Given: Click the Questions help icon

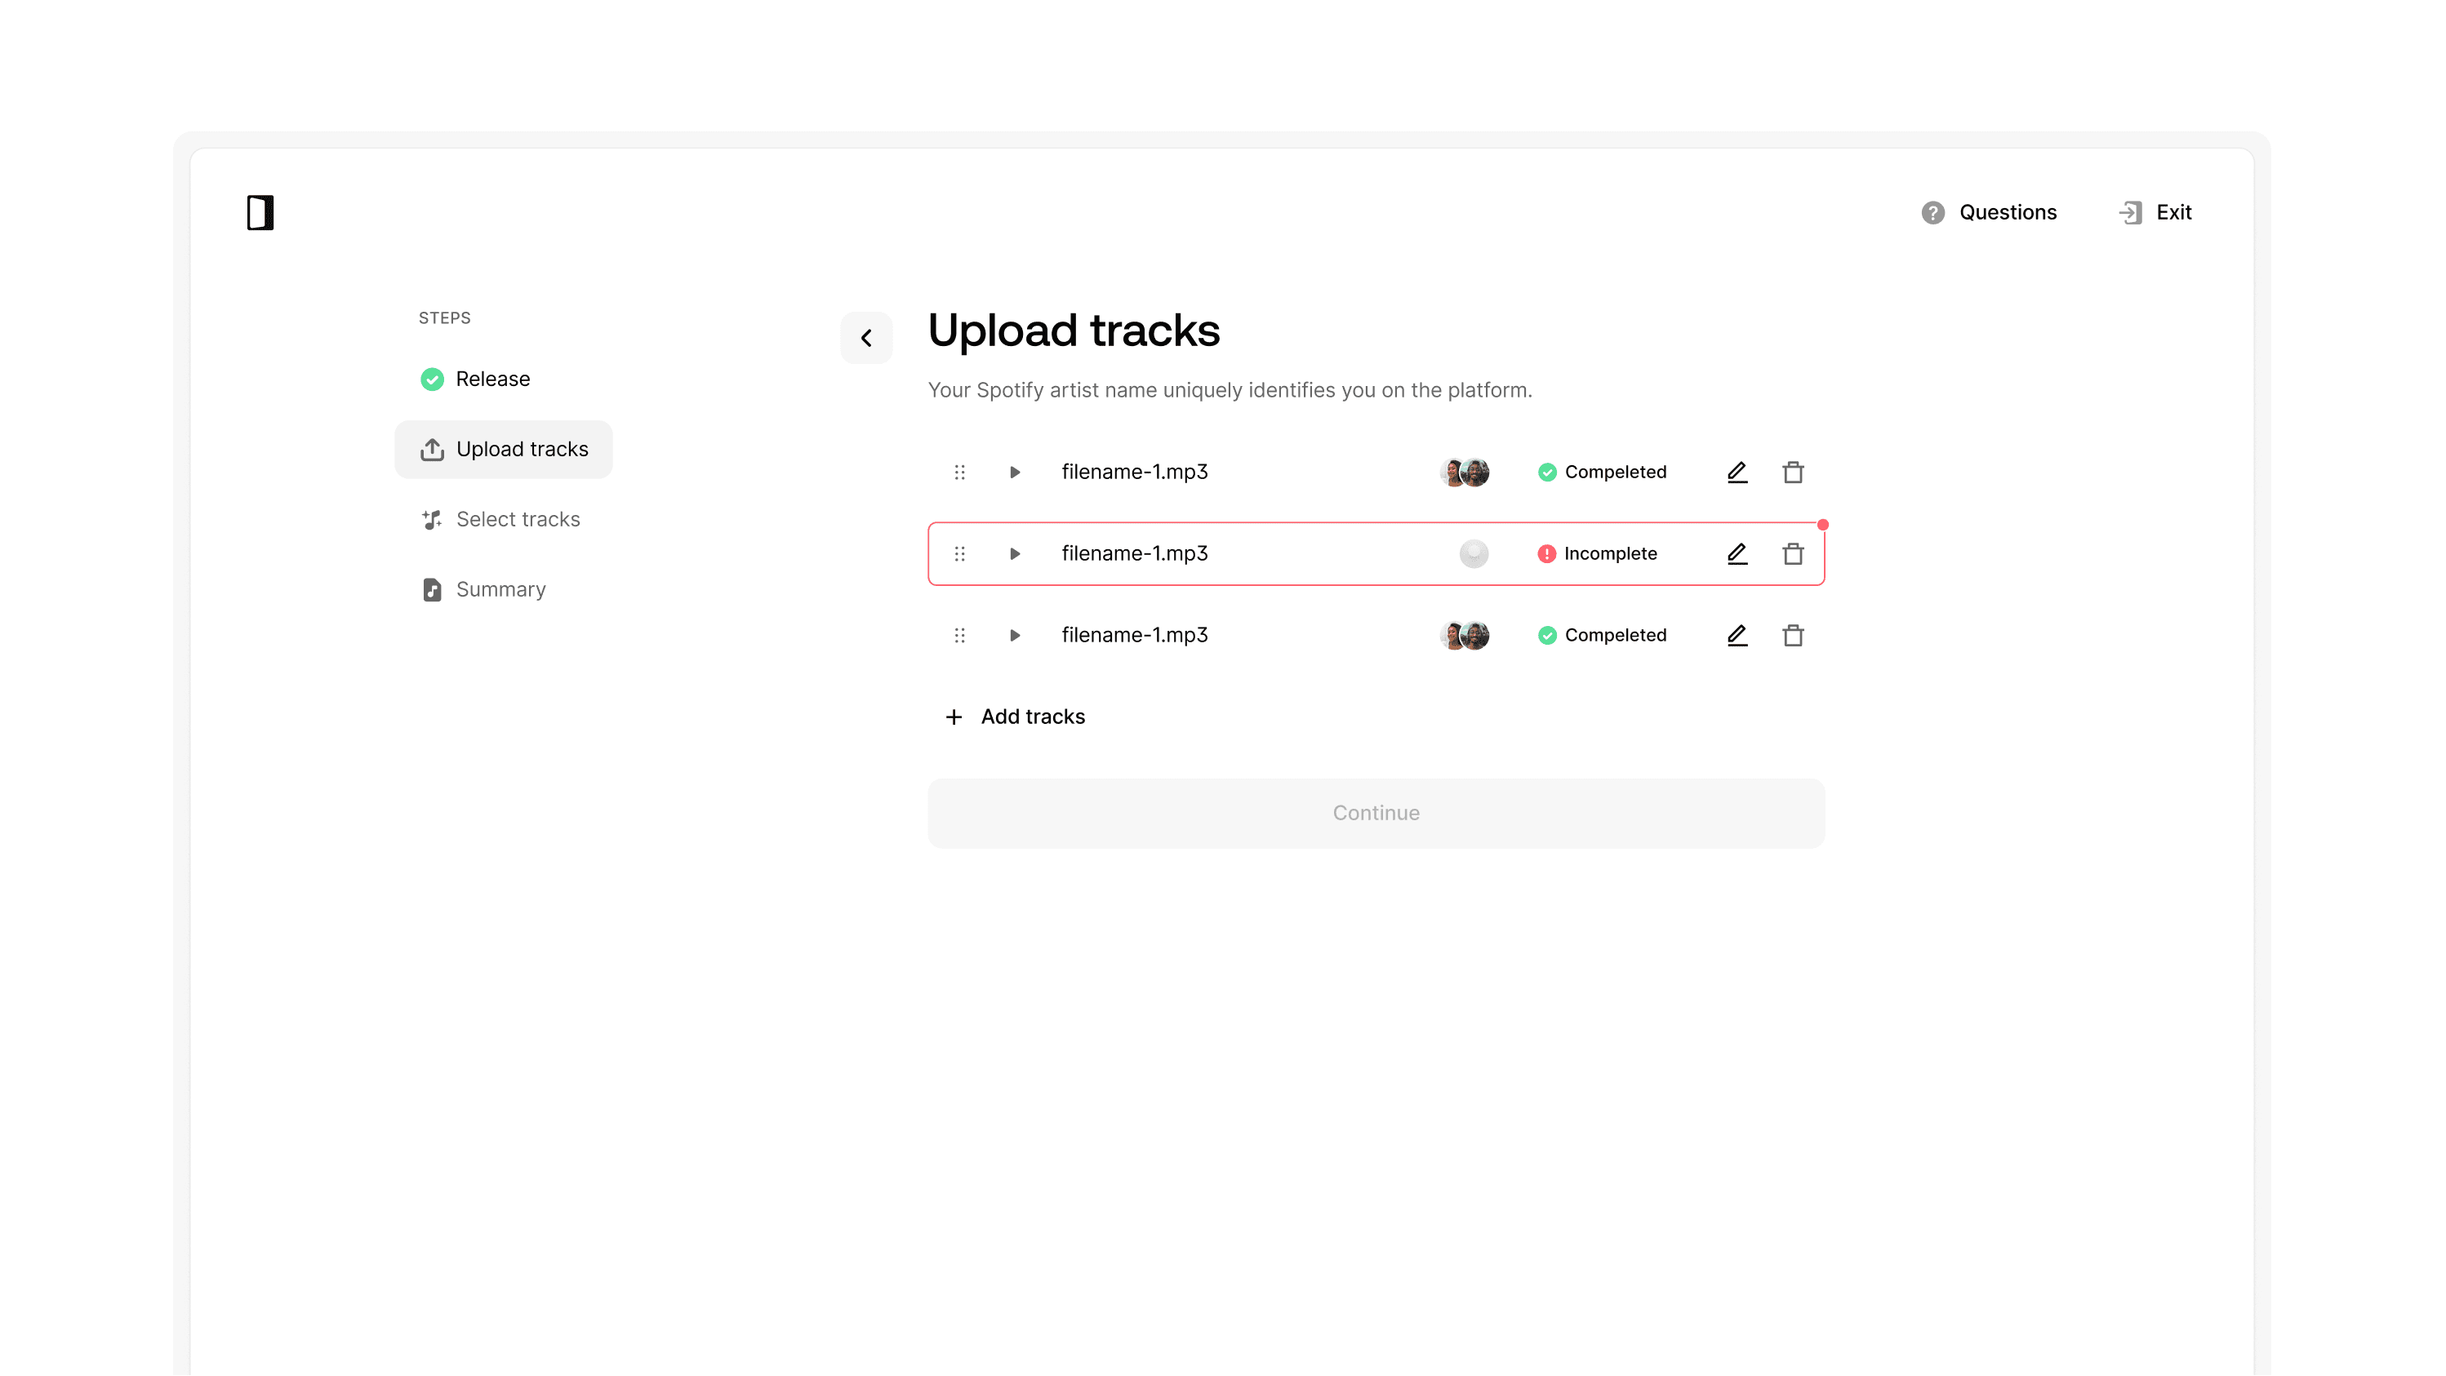Looking at the screenshot, I should pos(1932,212).
